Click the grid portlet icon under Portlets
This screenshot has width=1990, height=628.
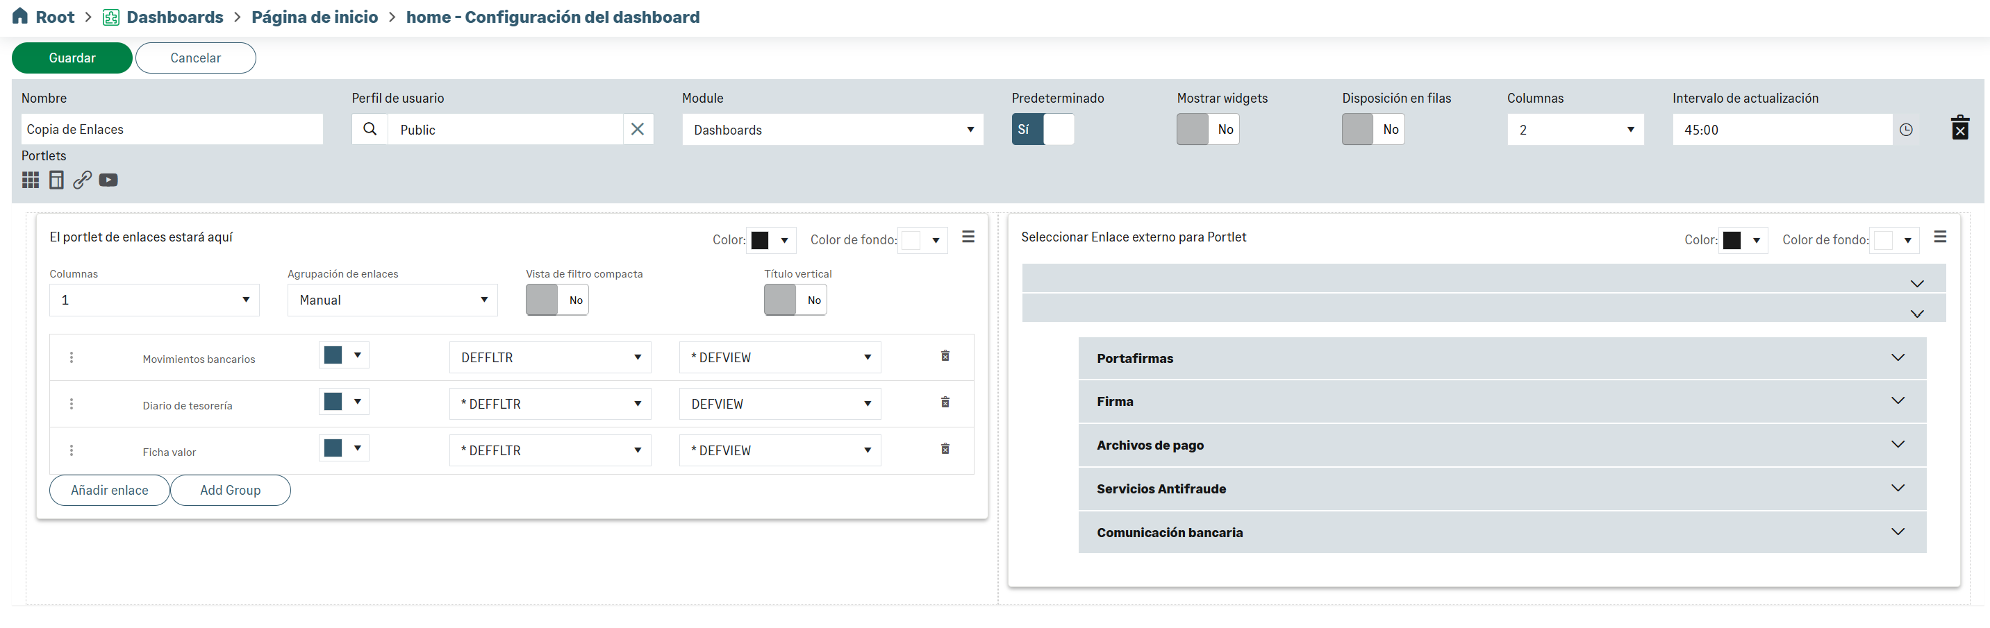[x=30, y=180]
